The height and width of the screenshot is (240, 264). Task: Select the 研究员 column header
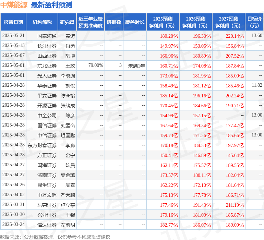pos(67,22)
